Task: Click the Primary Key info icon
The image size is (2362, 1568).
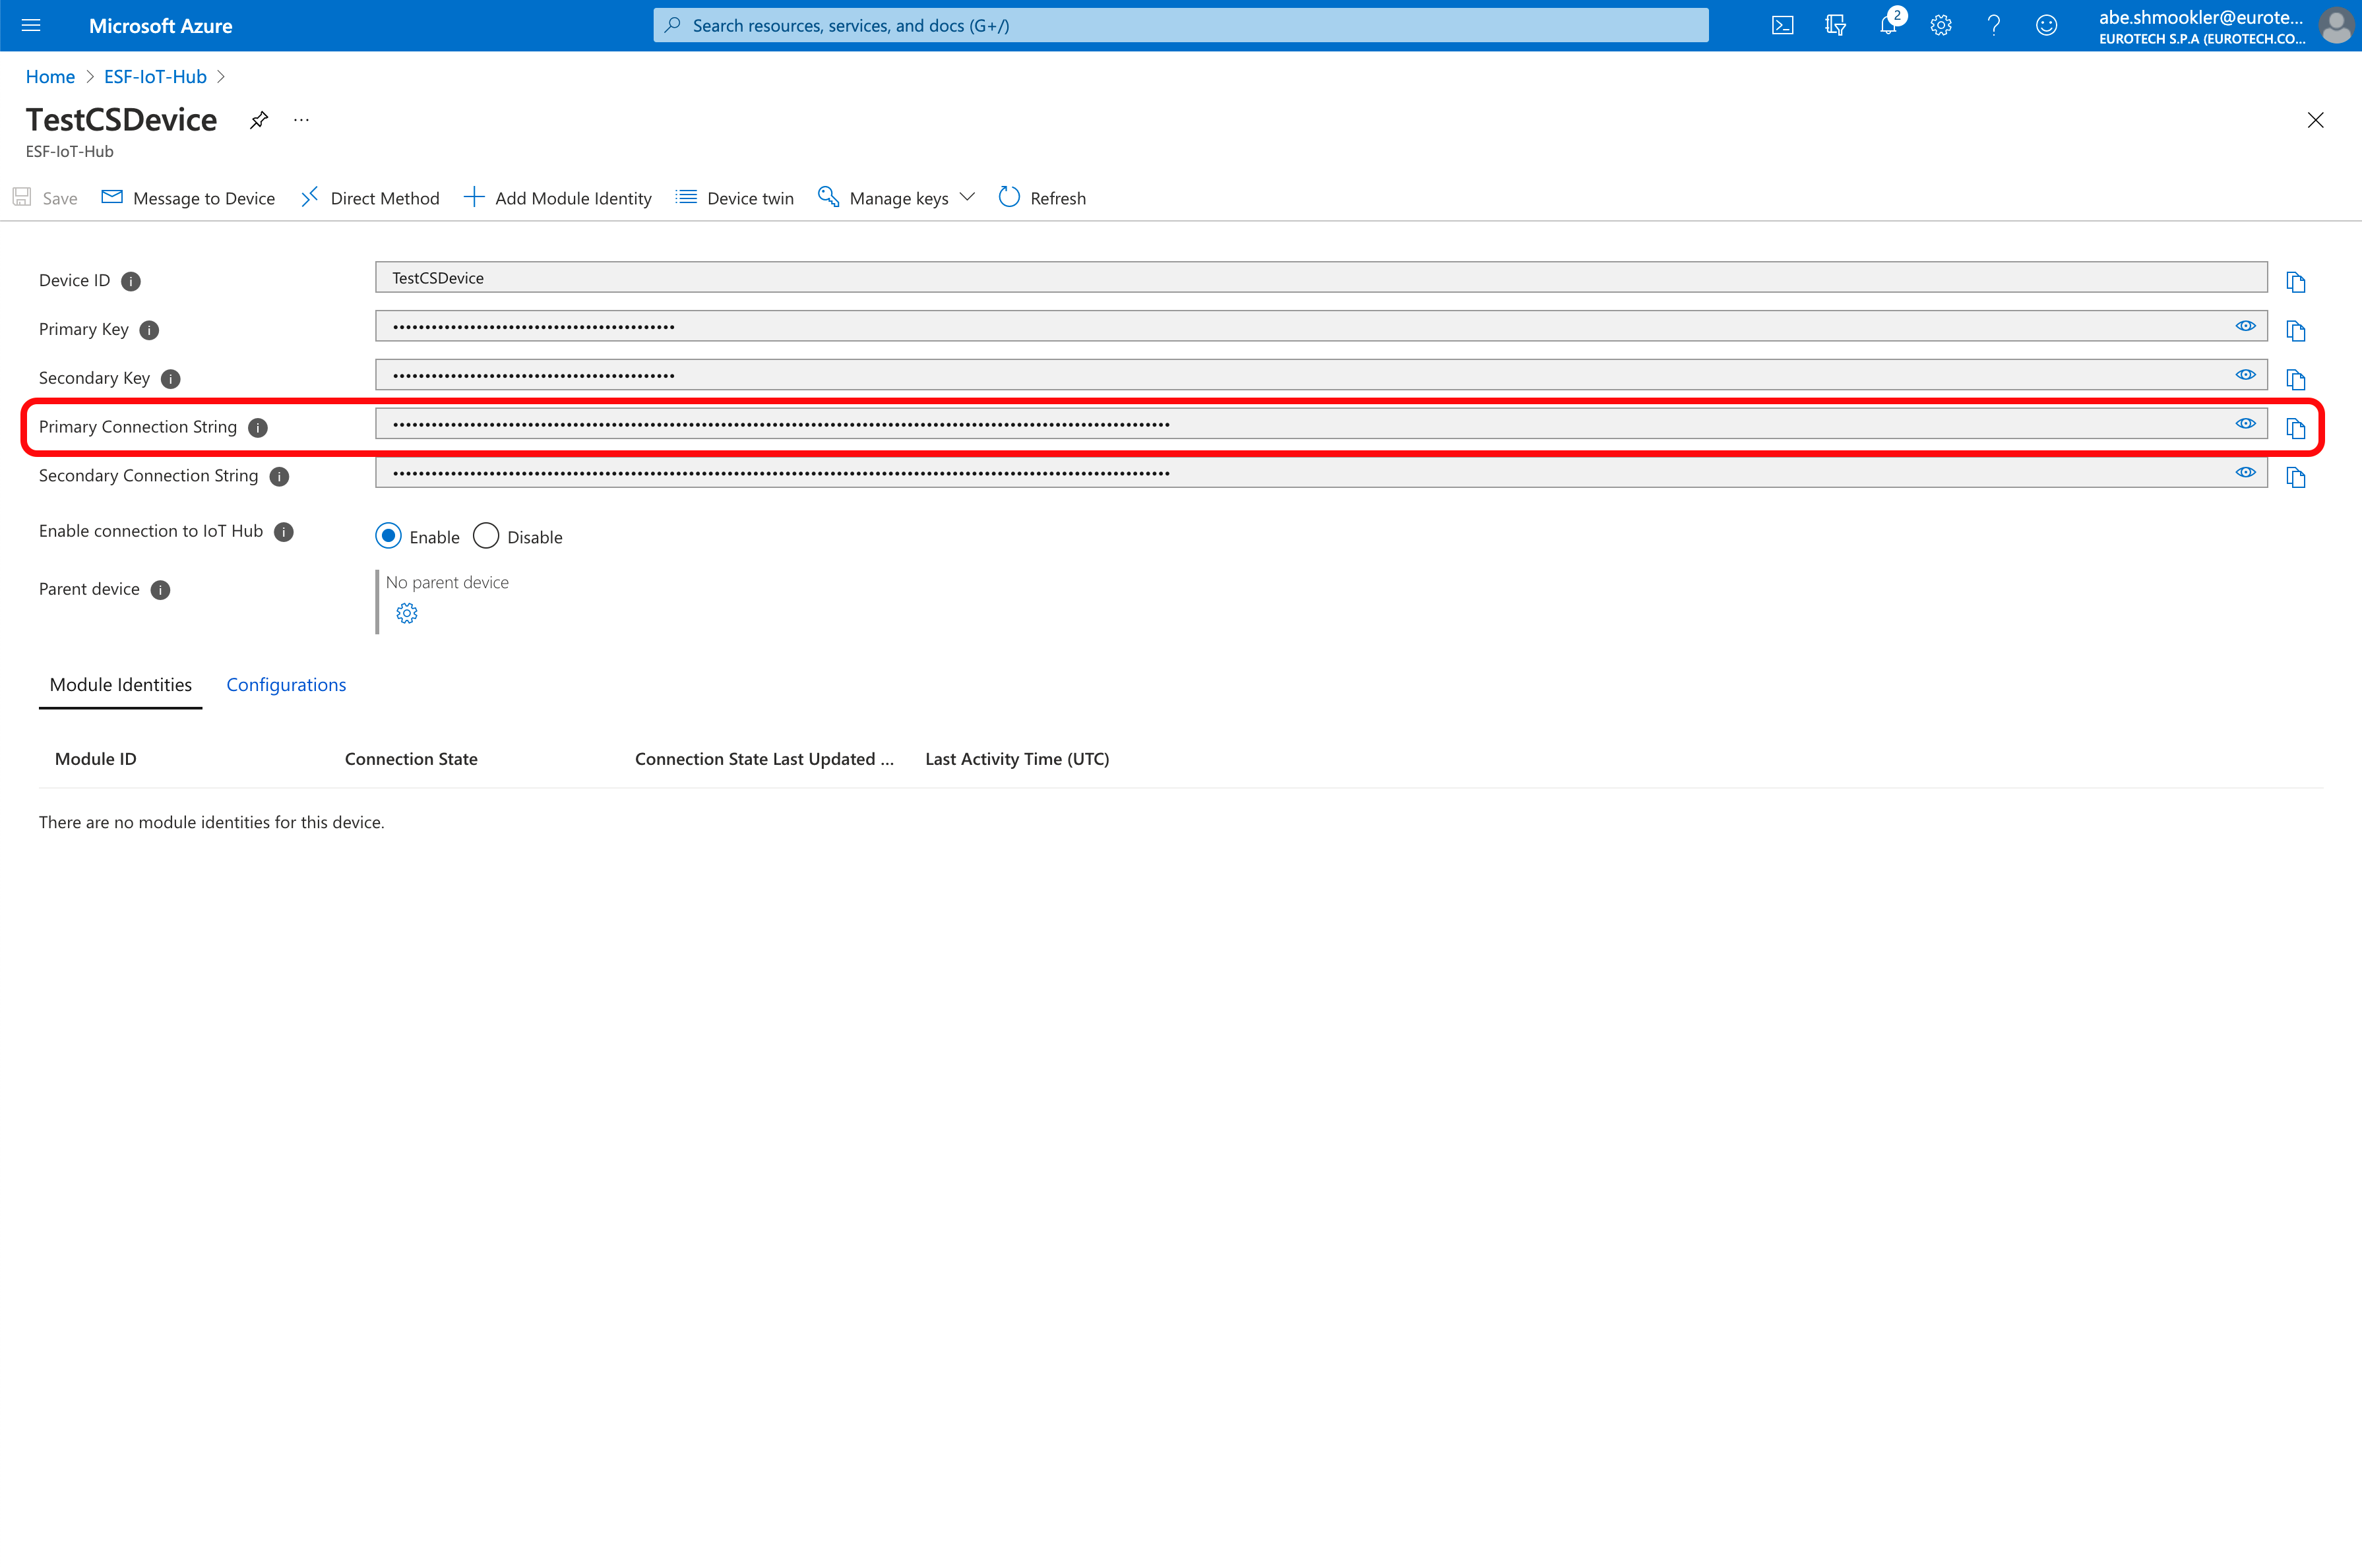Action: click(x=149, y=330)
